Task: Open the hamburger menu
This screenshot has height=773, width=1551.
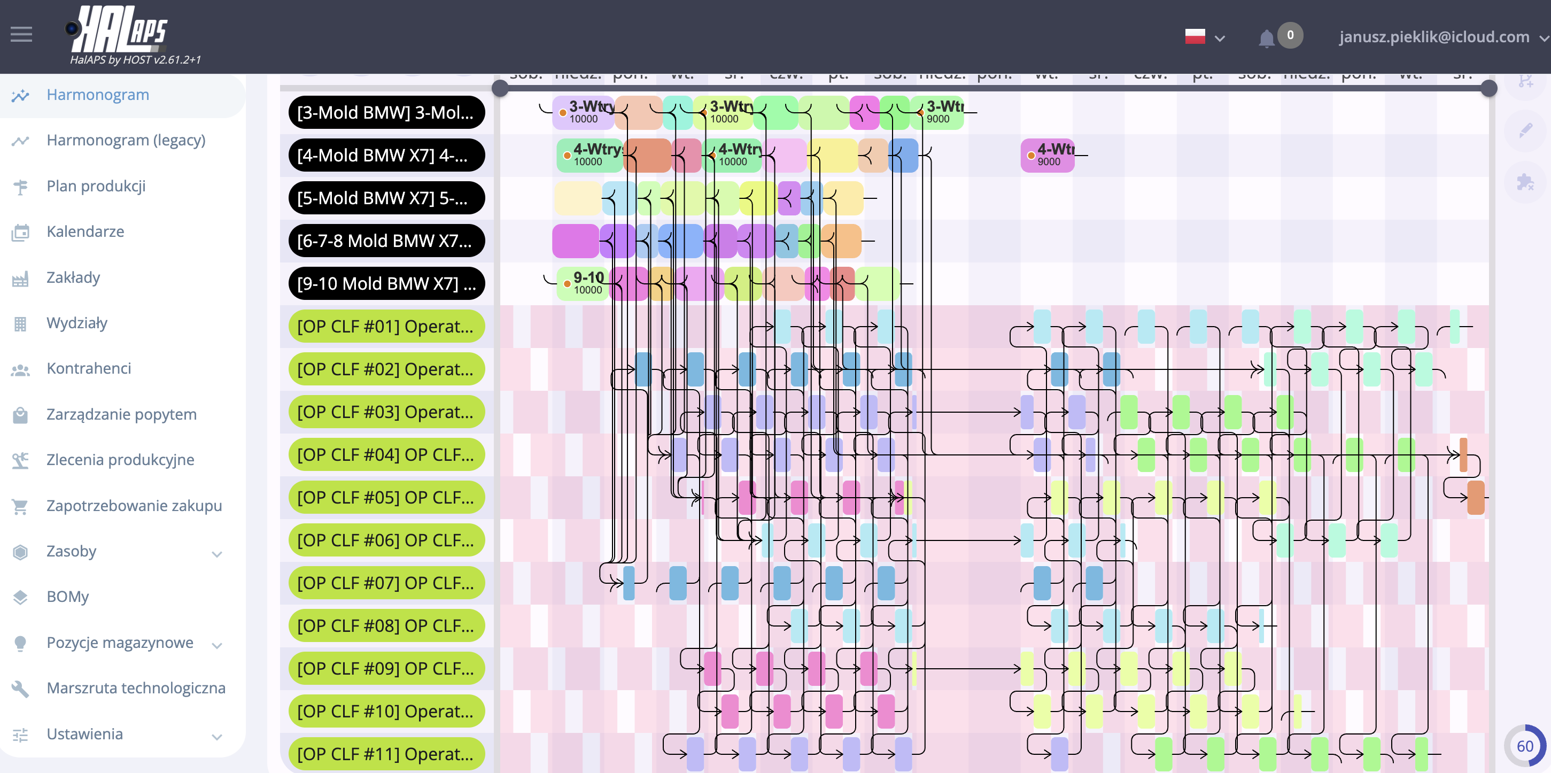Action: tap(21, 34)
